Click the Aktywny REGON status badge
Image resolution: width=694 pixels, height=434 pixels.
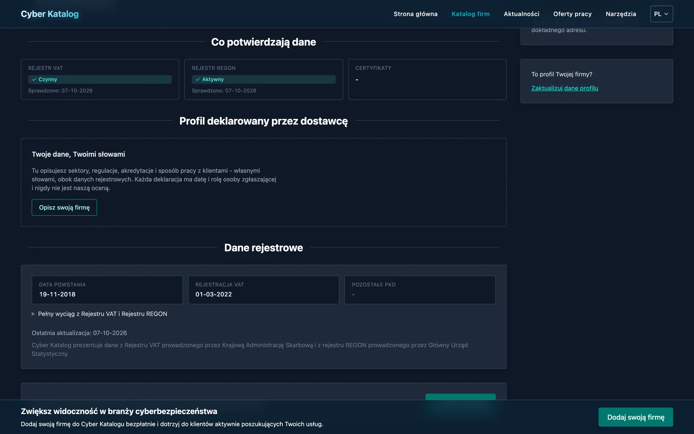264,79
